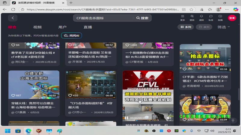Viewport: 241px width, 135px height.
Task: Pause the CFVL preview video
Action: click(126, 118)
